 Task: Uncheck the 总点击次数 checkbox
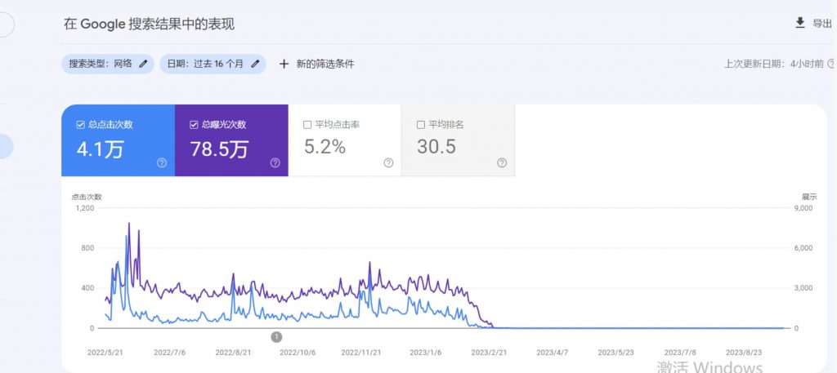(x=81, y=125)
